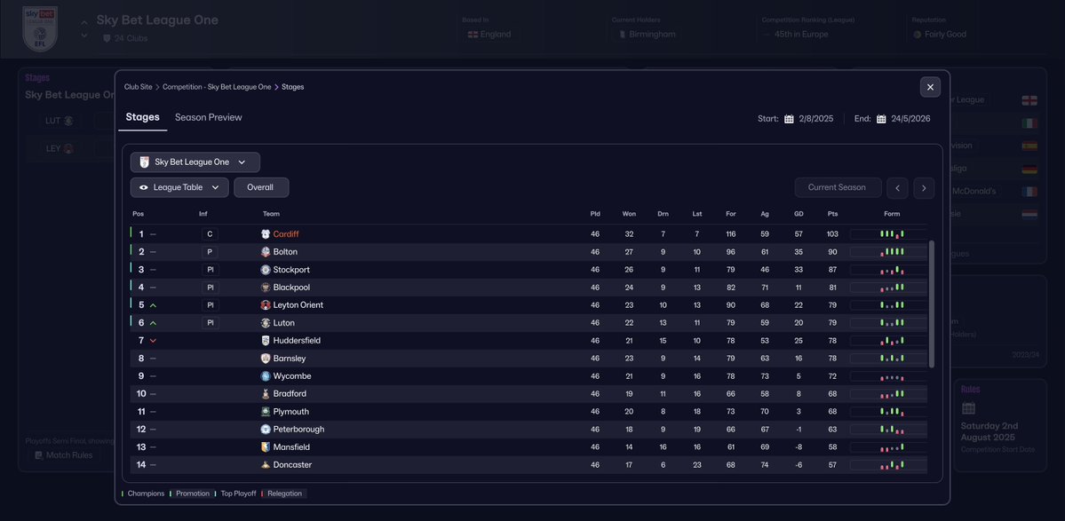Click Stockport's Pl playoff info badge
This screenshot has height=521, width=1065.
(210, 269)
